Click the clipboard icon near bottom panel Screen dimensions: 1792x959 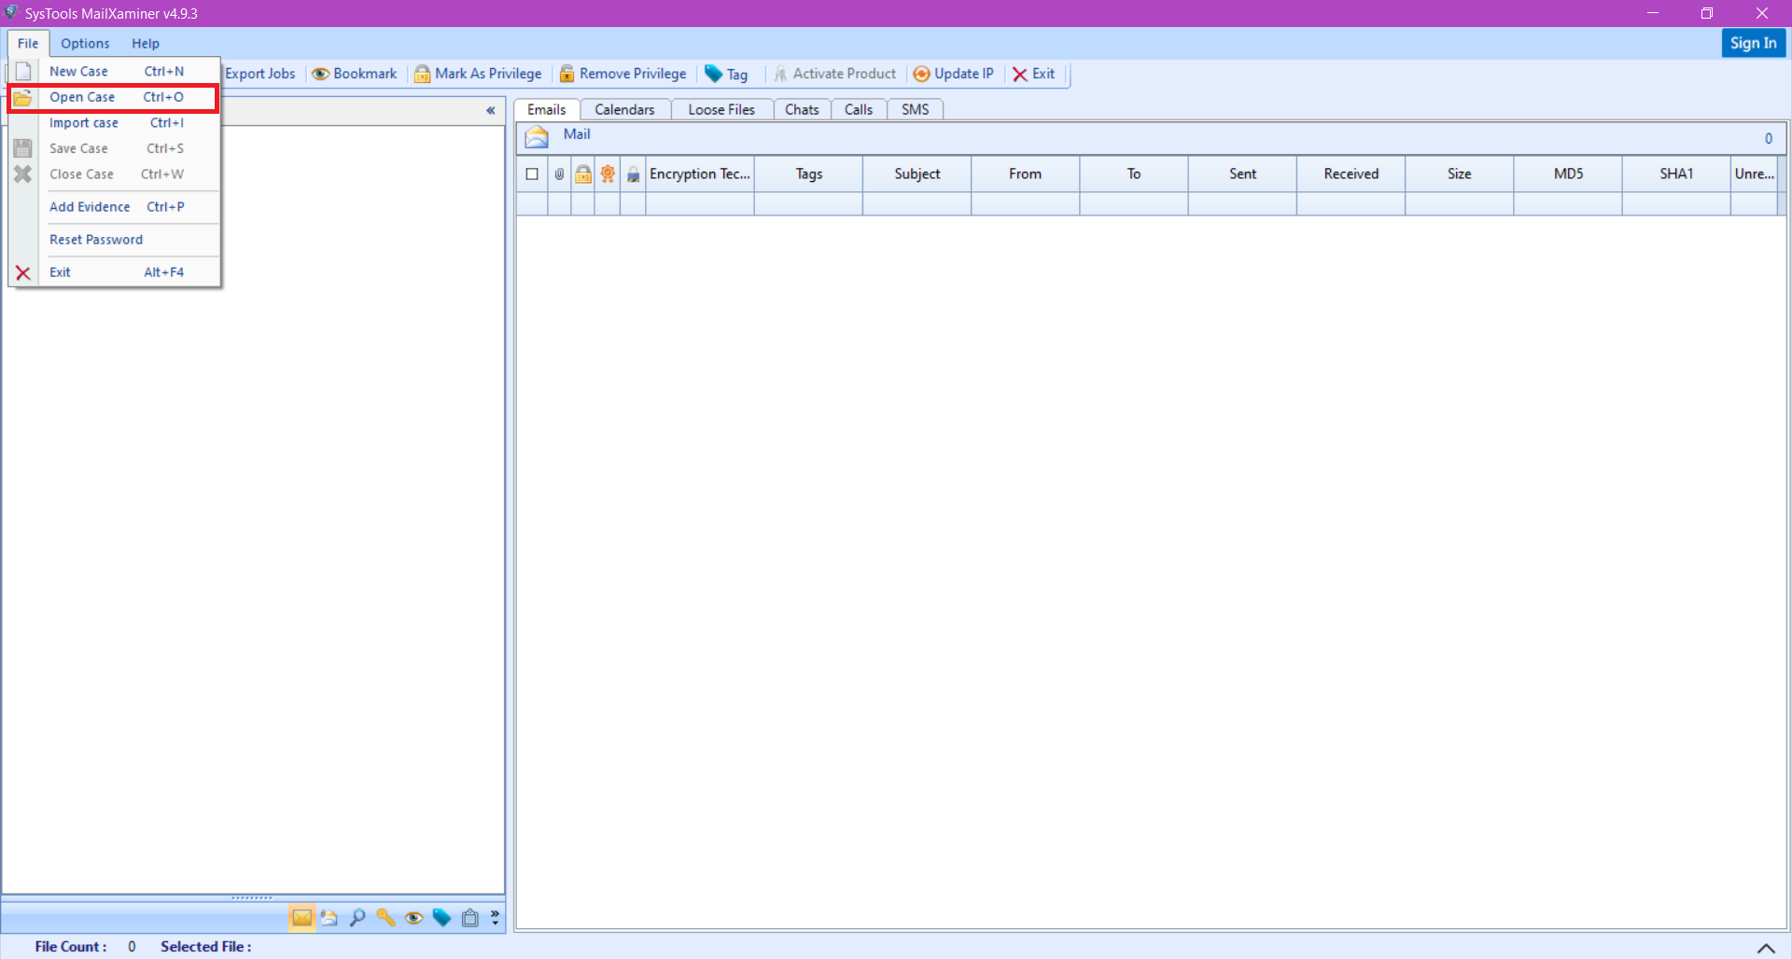pyautogui.click(x=469, y=918)
